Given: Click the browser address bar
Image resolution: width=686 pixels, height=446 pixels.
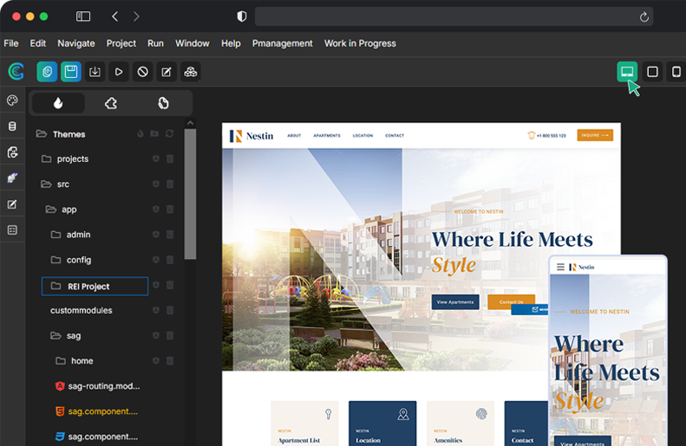Looking at the screenshot, I should [454, 16].
